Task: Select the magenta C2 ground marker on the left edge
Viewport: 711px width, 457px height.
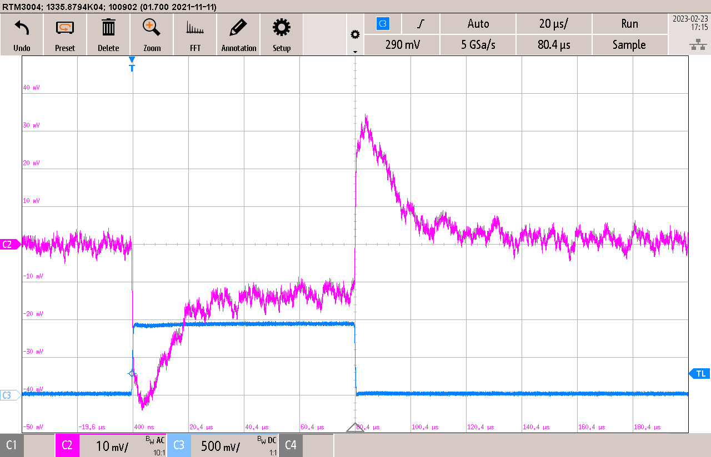Action: point(9,245)
